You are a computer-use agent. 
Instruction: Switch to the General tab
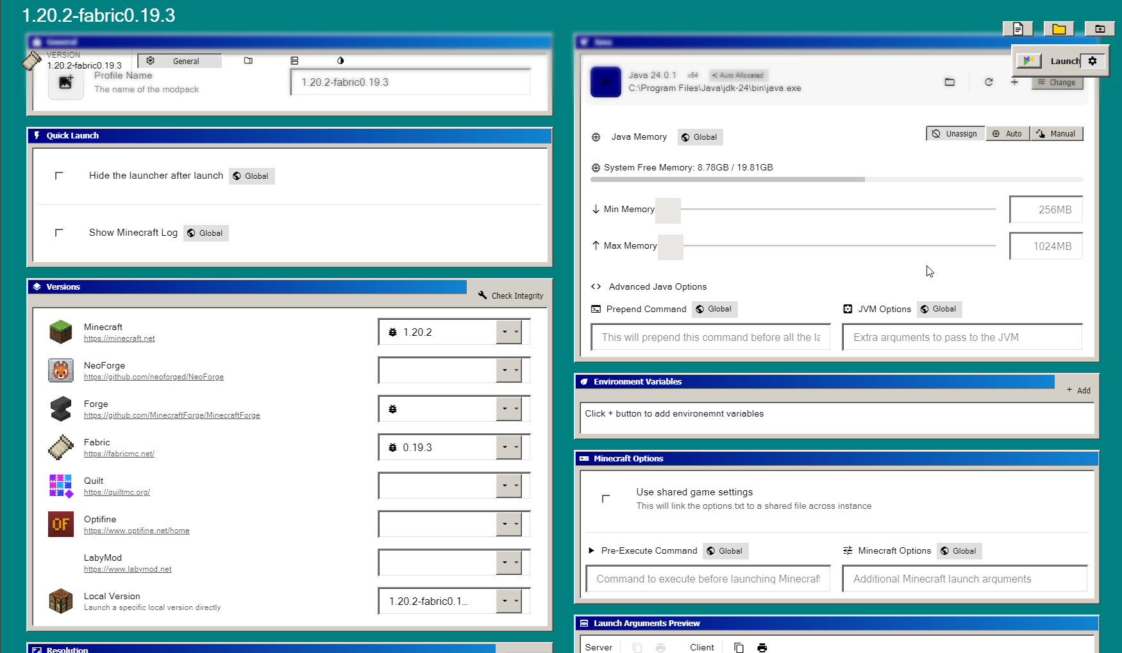pyautogui.click(x=180, y=61)
